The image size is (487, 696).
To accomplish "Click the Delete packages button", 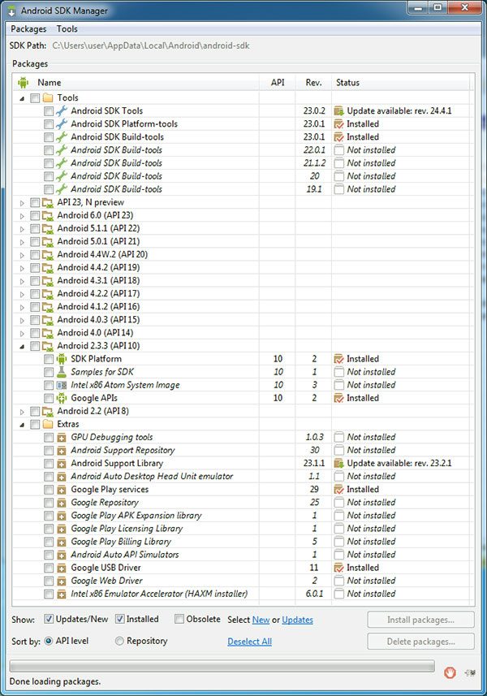I will tap(420, 642).
